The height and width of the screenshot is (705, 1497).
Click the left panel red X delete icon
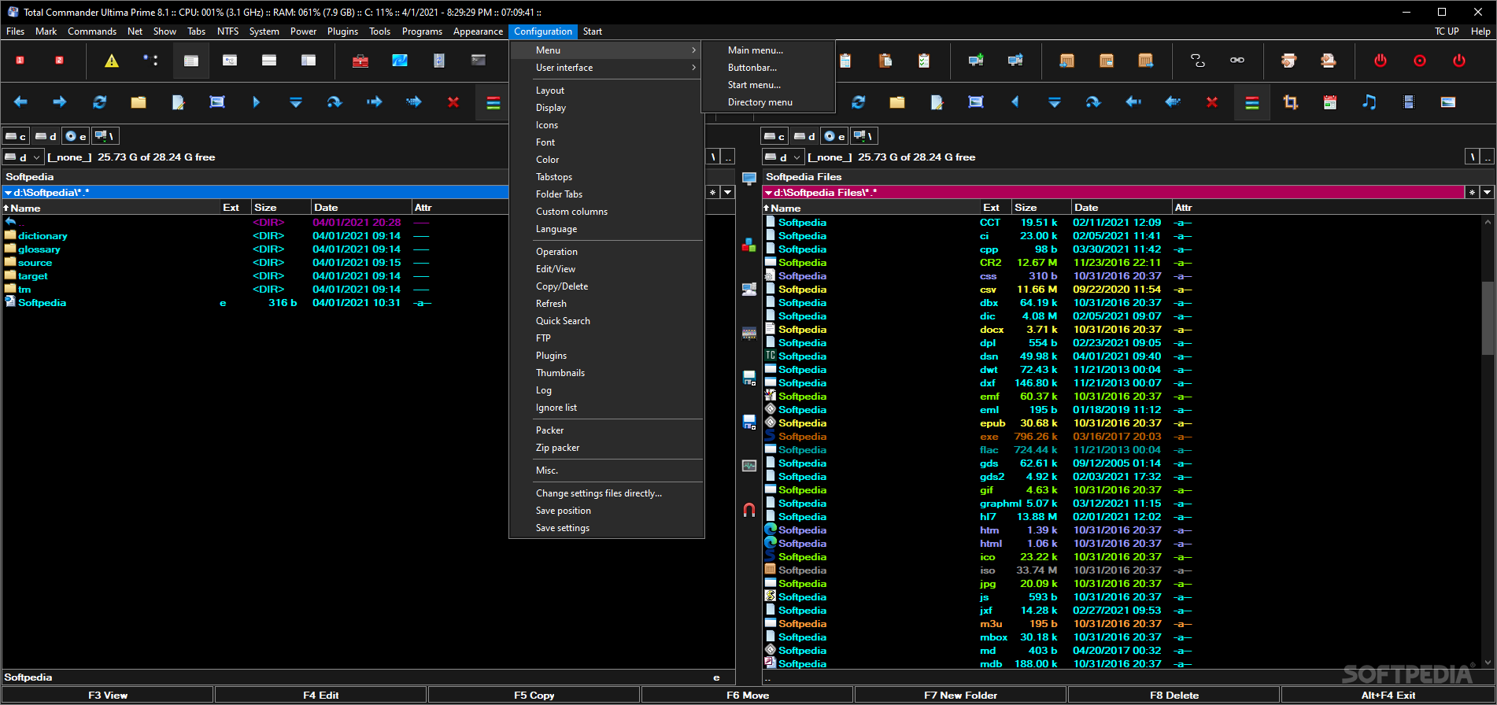point(453,102)
